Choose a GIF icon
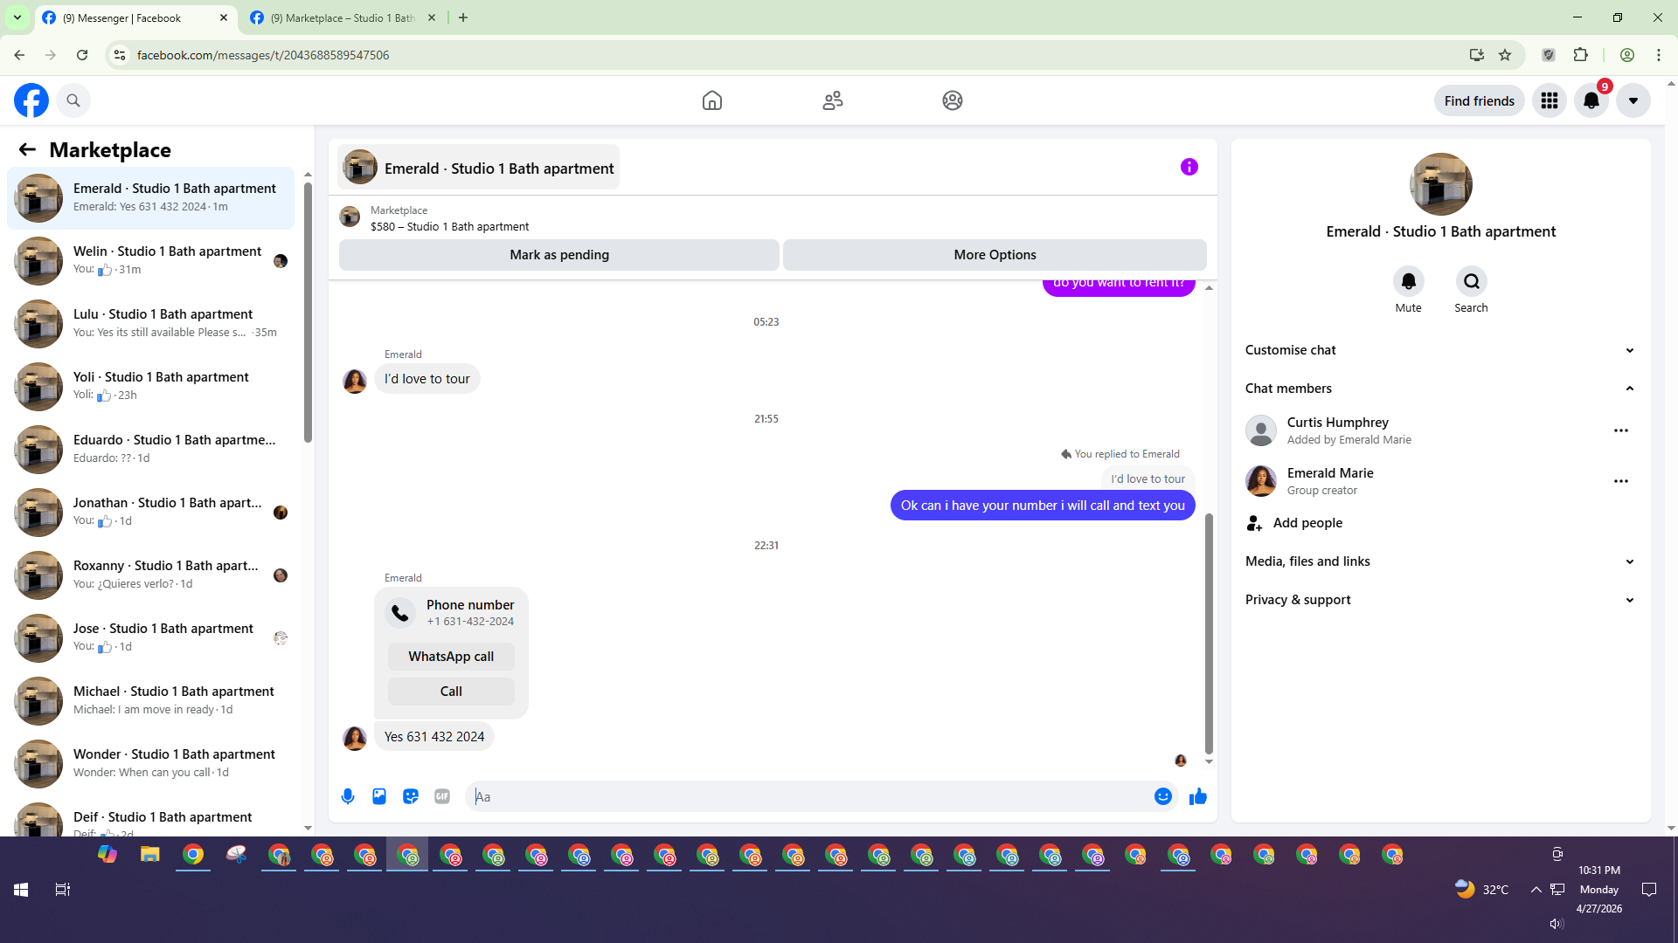 tap(442, 796)
